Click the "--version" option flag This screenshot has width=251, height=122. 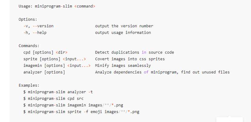tap(43, 26)
